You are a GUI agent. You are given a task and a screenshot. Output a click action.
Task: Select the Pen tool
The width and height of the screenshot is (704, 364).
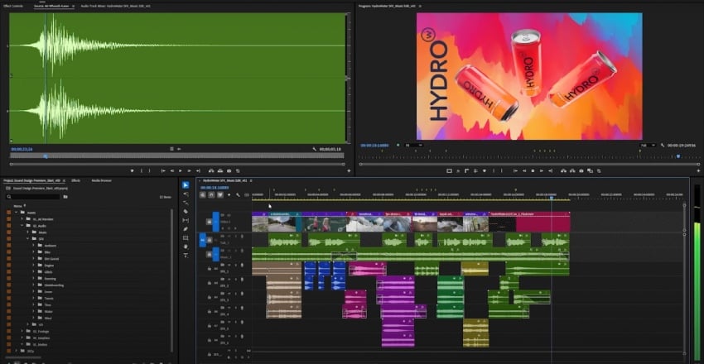pos(186,228)
